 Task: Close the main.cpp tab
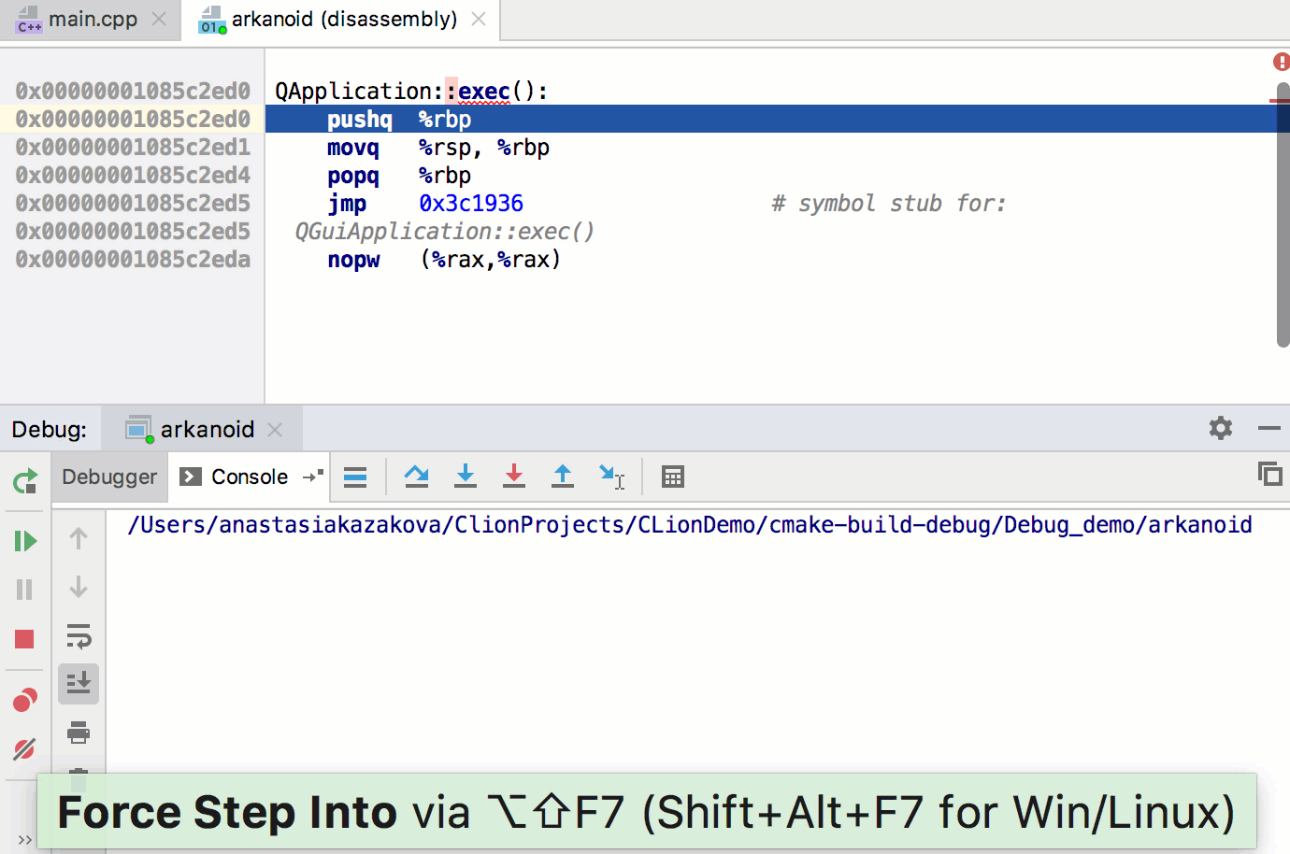[x=159, y=19]
